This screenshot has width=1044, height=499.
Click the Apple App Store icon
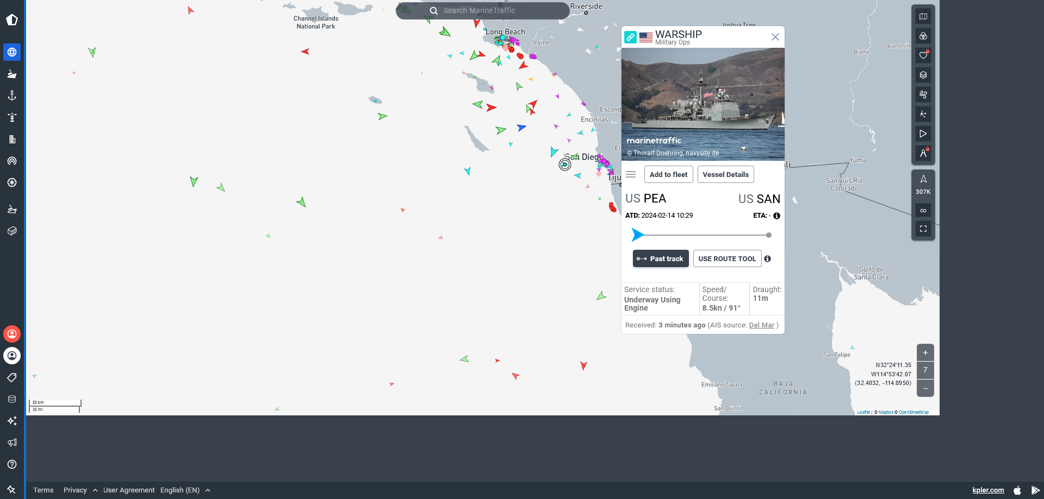(x=1017, y=490)
